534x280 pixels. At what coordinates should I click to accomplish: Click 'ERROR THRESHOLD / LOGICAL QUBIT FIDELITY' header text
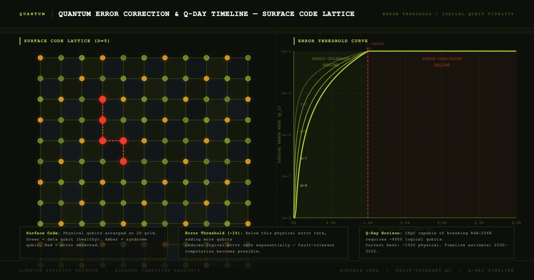tap(448, 14)
